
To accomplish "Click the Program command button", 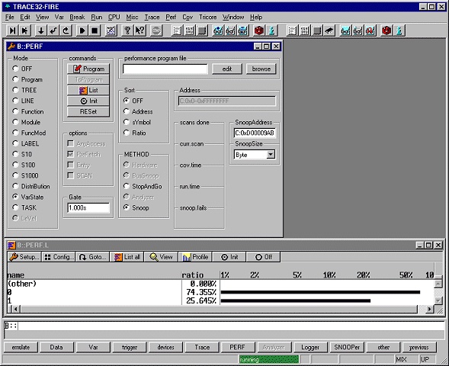I will (88, 69).
